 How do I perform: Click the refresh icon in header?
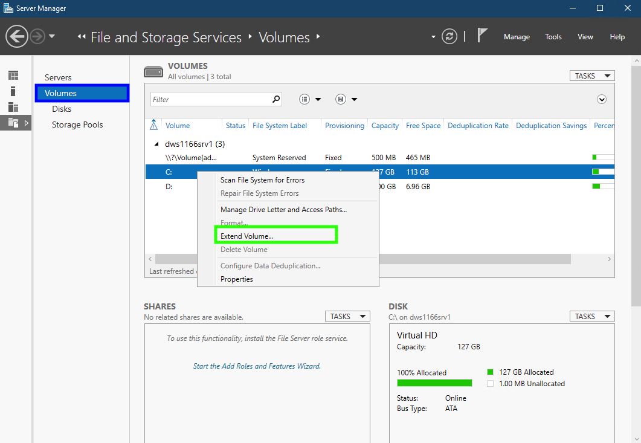pos(449,36)
